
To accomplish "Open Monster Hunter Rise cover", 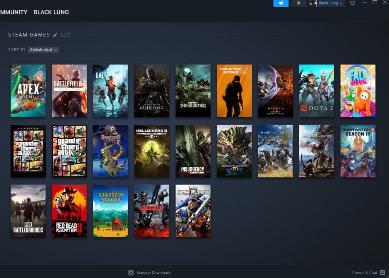I will 234,151.
